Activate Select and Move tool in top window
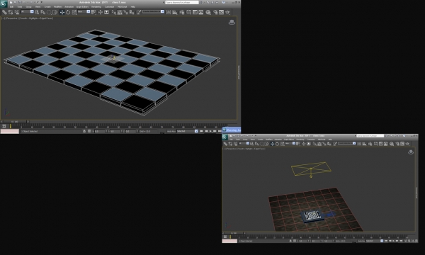Image resolution: width=425 pixels, height=255 pixels. 62,12
